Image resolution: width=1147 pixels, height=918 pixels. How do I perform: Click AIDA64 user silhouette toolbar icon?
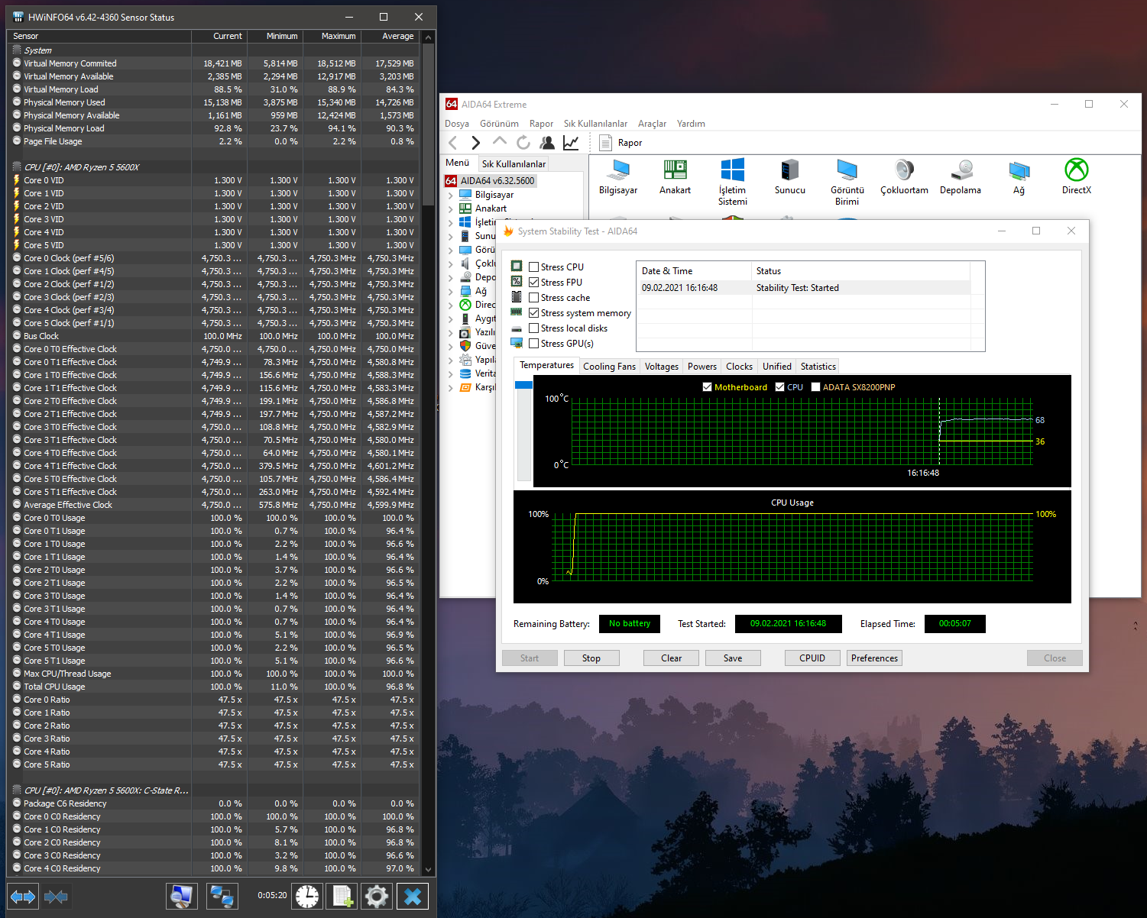547,143
